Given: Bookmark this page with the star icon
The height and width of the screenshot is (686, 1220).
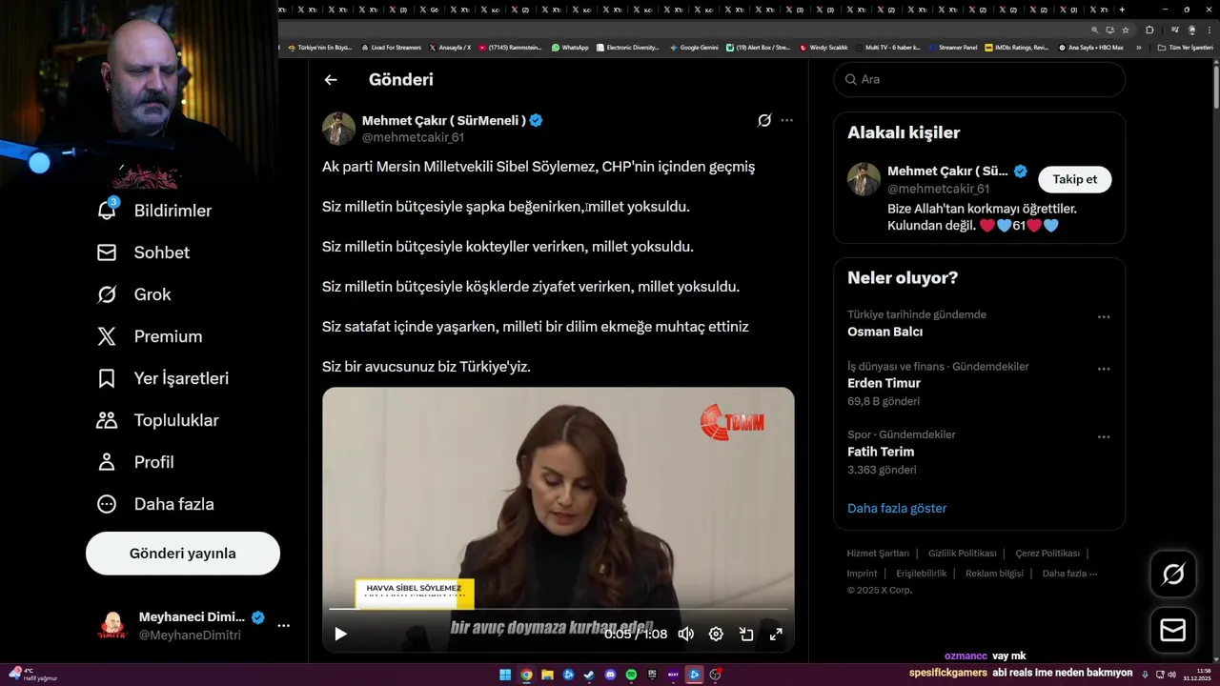Looking at the screenshot, I should 1126,30.
